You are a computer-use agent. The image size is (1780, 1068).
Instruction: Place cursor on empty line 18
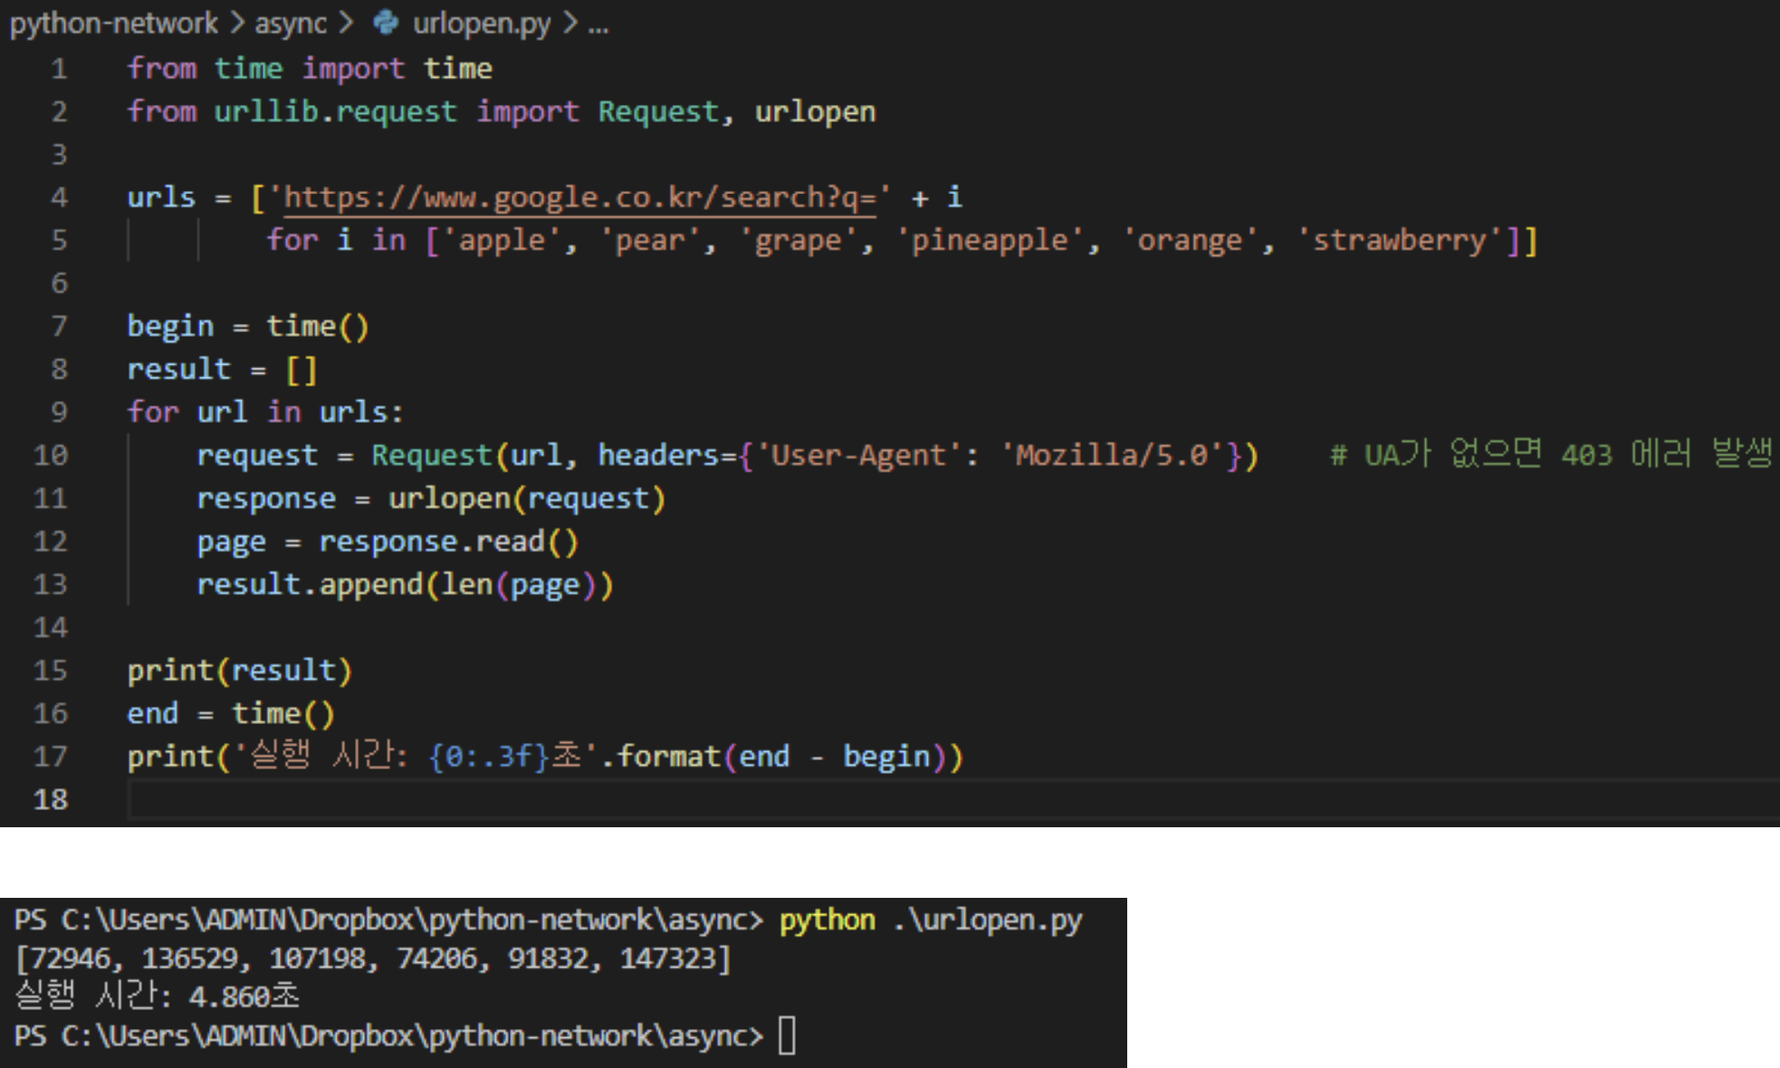[543, 799]
